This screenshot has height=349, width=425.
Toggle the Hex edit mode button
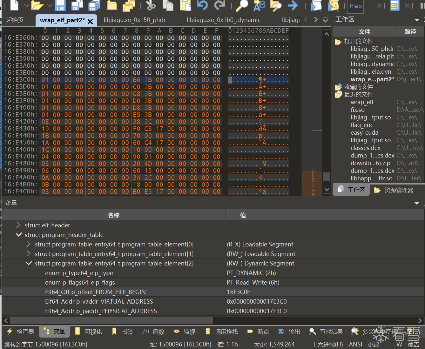[x=356, y=6]
